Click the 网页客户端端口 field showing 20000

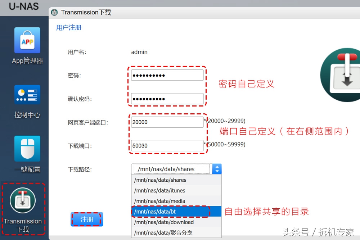(x=167, y=122)
